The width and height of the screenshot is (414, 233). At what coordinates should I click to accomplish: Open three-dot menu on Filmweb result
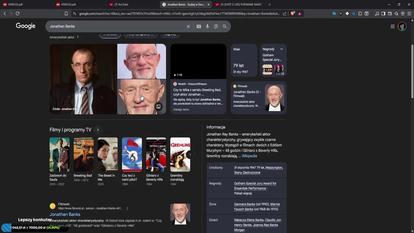pos(127,208)
